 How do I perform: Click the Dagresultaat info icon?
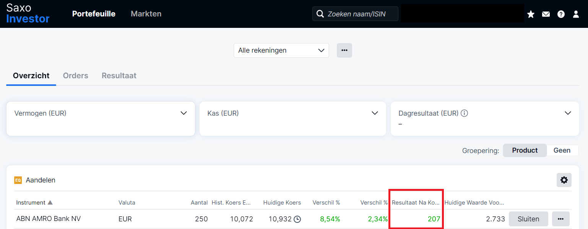(465, 113)
